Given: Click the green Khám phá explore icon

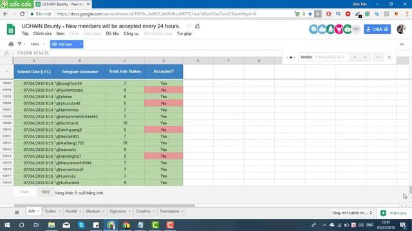Looking at the screenshot, I should pyautogui.click(x=383, y=213).
